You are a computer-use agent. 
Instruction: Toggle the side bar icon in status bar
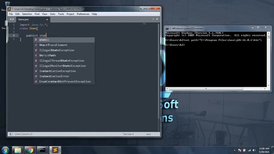[11, 134]
